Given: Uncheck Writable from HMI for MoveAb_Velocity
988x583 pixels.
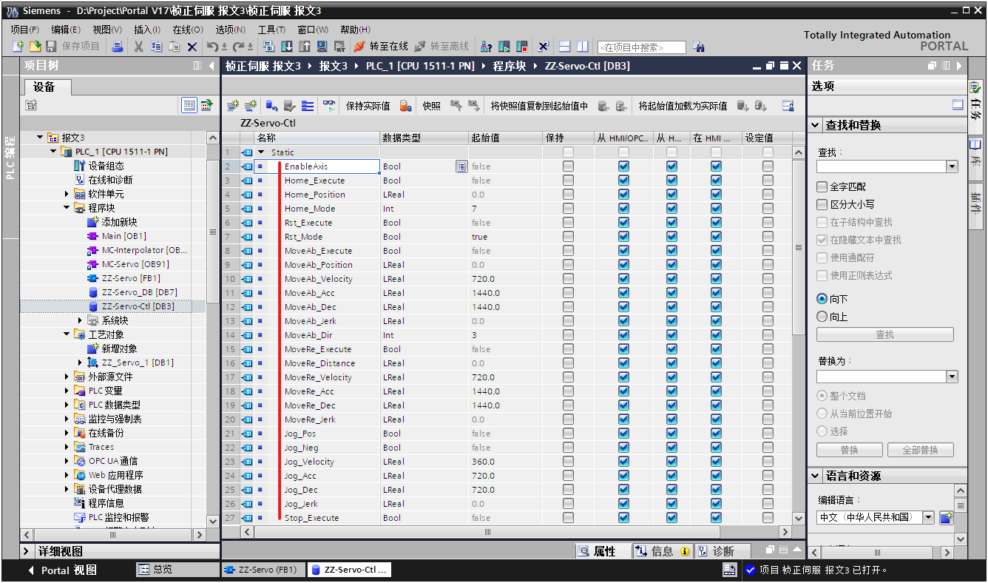Looking at the screenshot, I should [671, 279].
